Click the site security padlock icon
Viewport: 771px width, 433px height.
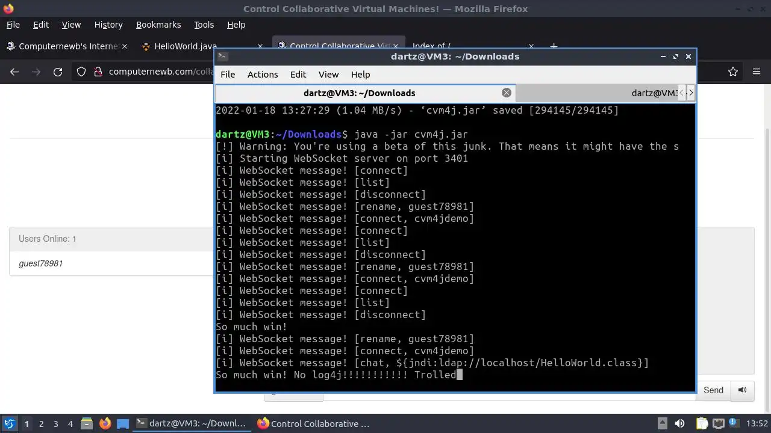tap(98, 72)
